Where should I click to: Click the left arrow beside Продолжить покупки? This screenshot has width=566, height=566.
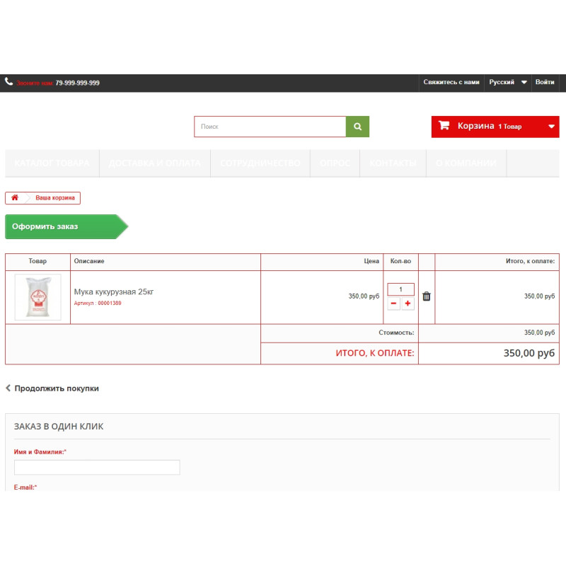(x=8, y=388)
